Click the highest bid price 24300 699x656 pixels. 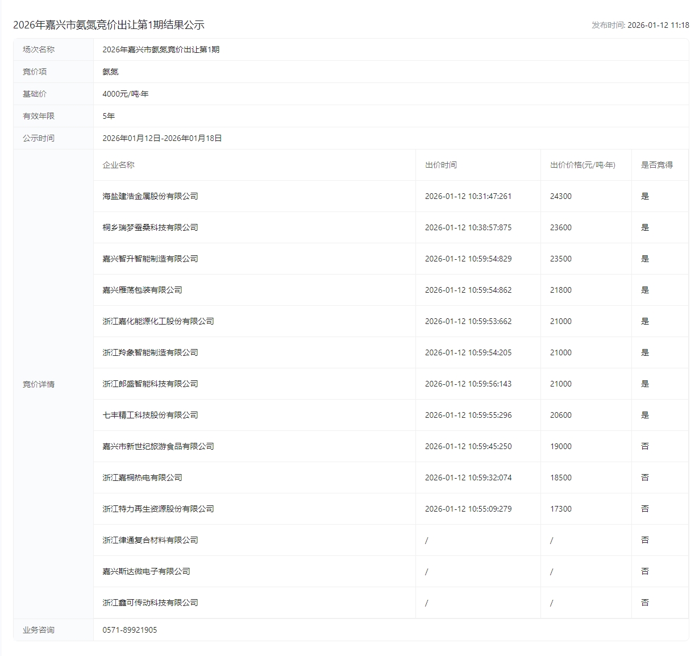(x=560, y=196)
